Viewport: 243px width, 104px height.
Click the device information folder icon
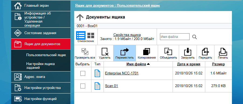(x=18, y=17)
